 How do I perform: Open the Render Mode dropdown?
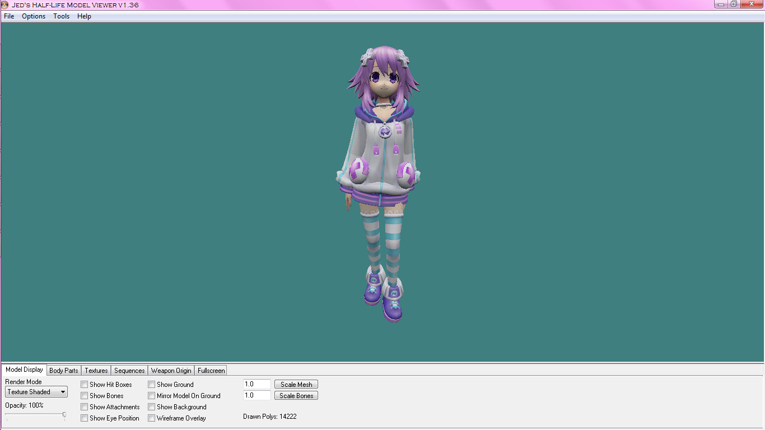click(62, 391)
